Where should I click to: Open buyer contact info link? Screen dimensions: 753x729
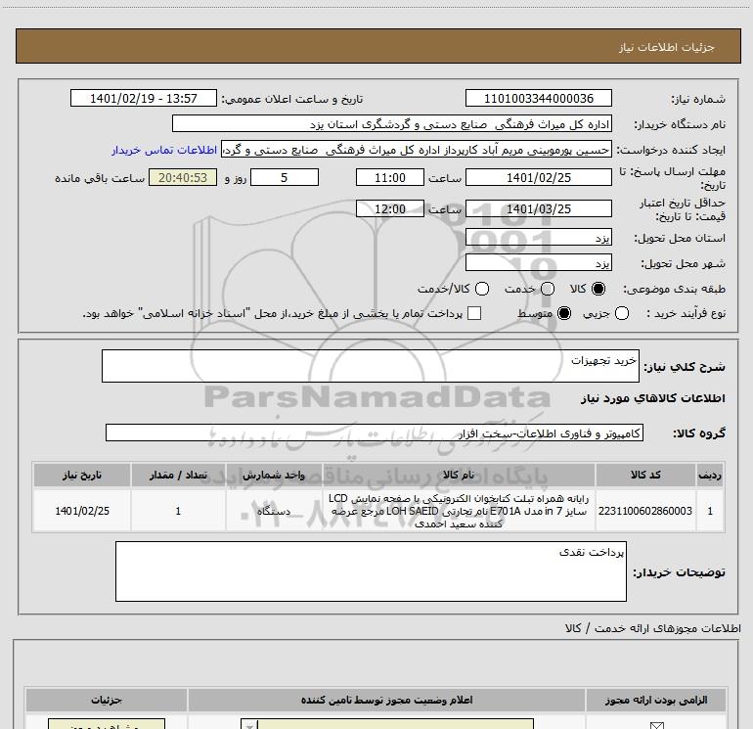[x=164, y=150]
